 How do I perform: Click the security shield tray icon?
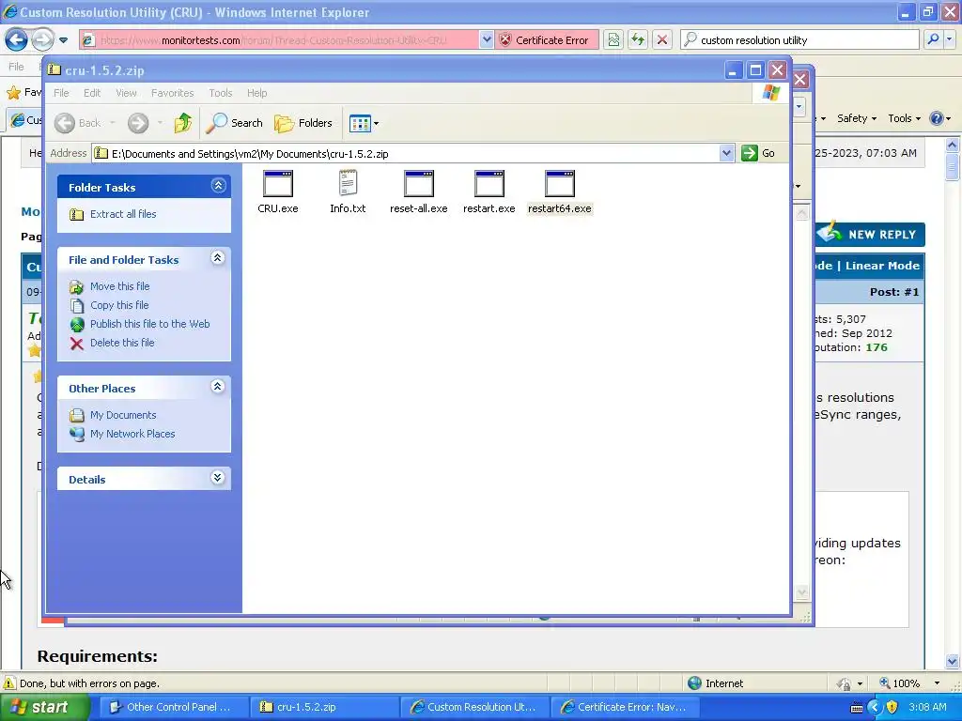click(892, 707)
